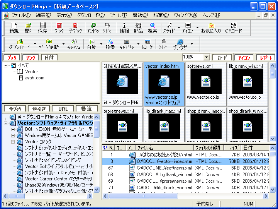Click the キャプチャ (Capture) camera icon

tap(127, 44)
